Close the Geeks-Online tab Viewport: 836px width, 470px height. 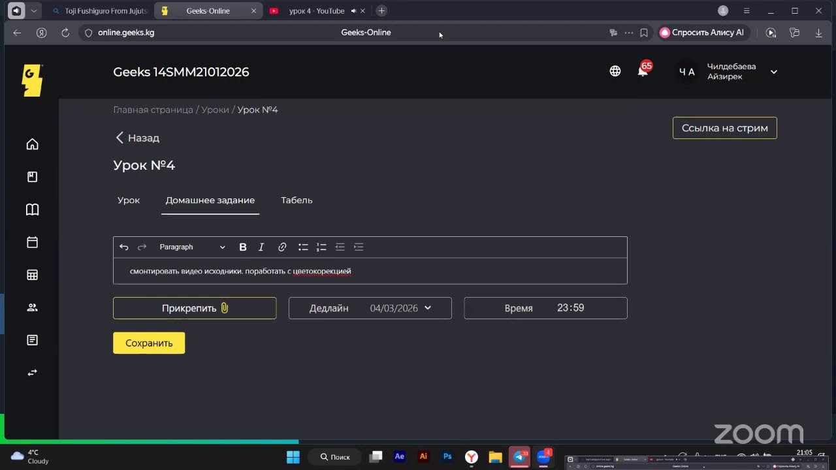pyautogui.click(x=253, y=10)
